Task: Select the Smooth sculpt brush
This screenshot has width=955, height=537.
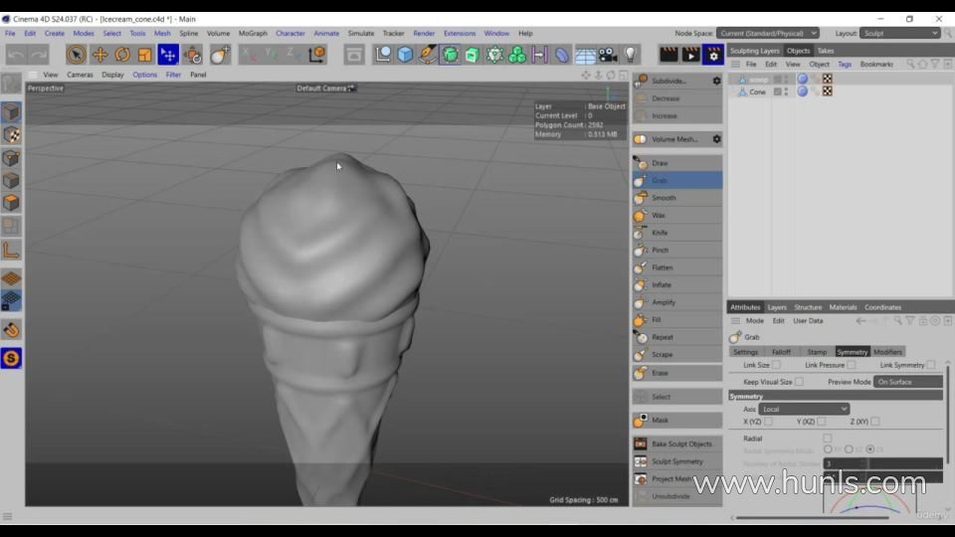Action: click(x=664, y=198)
